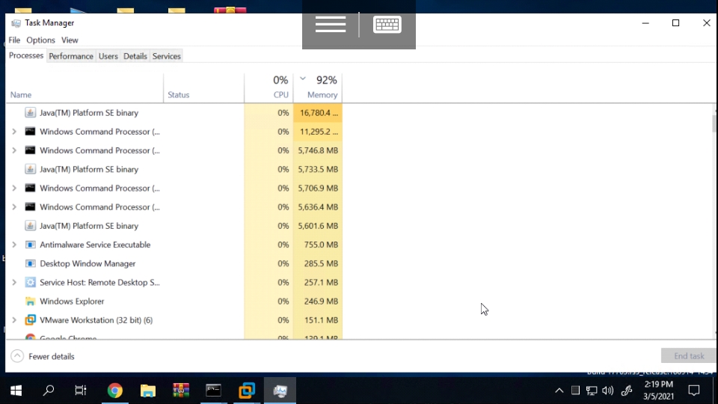Click Command Processor icon in 5,636.4 MB row
The height and width of the screenshot is (404, 718).
[30, 206]
